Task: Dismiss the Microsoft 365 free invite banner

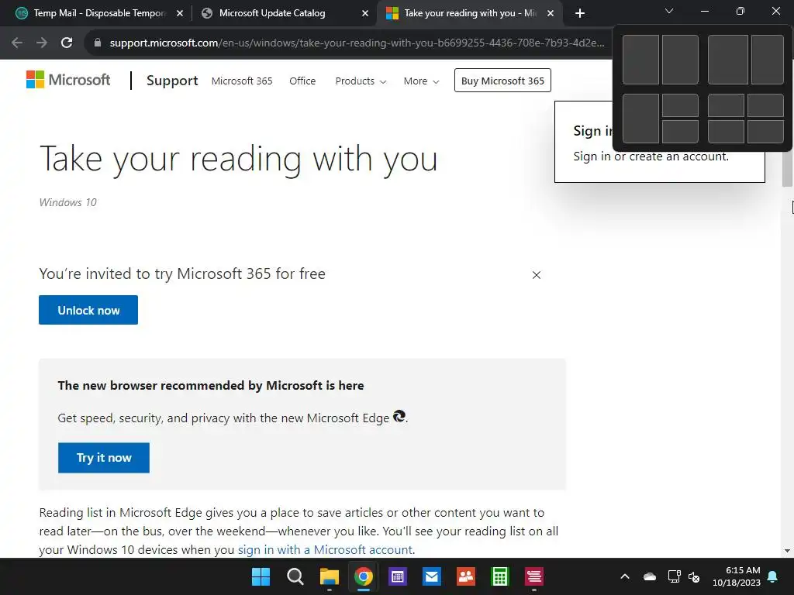Action: coord(537,275)
